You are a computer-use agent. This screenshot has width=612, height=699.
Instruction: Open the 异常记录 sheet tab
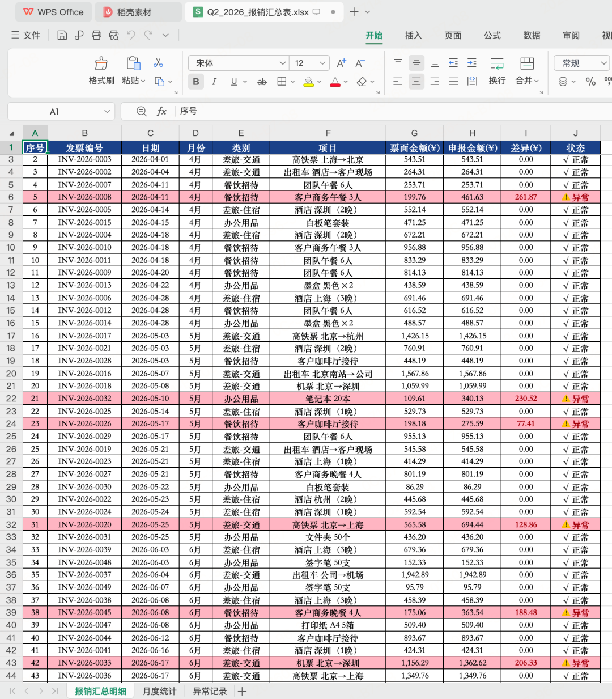210,691
